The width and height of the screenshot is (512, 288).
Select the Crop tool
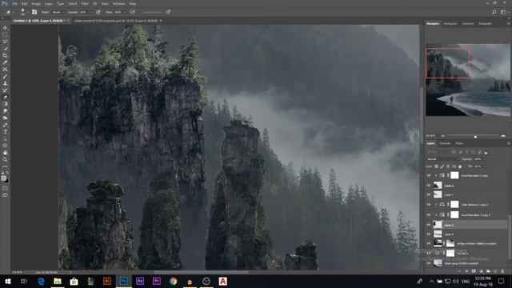point(5,55)
